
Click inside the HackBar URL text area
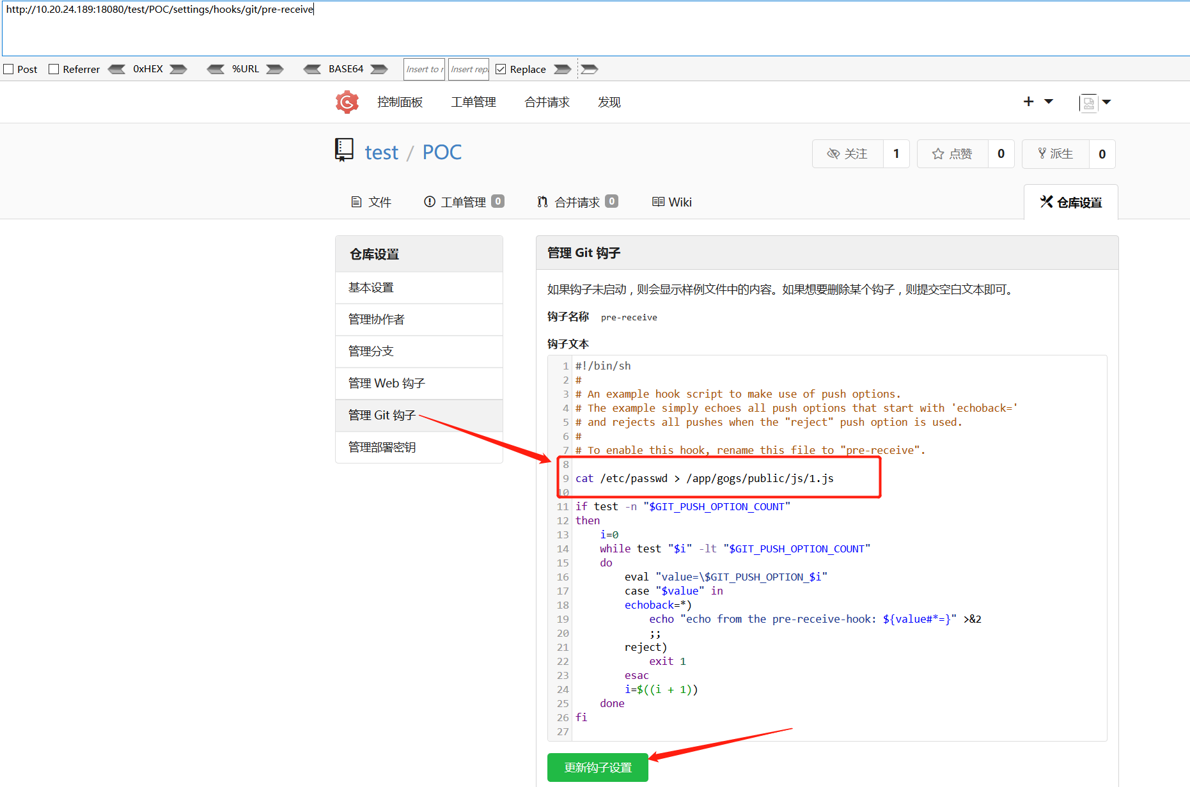coord(596,28)
